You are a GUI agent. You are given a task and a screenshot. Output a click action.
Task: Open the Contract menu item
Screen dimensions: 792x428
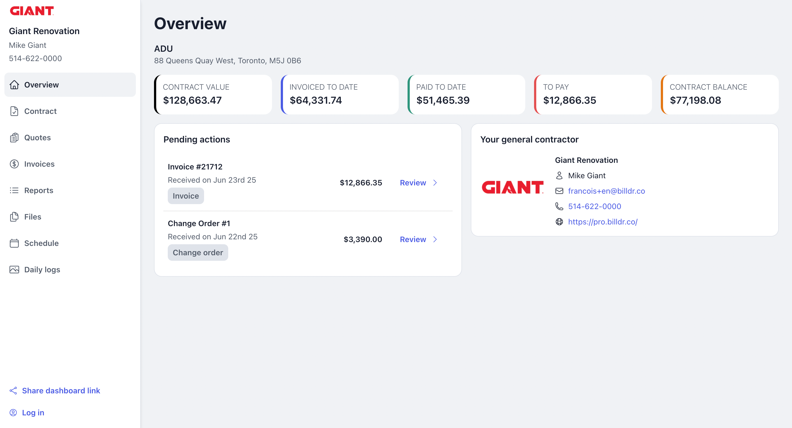(x=70, y=111)
